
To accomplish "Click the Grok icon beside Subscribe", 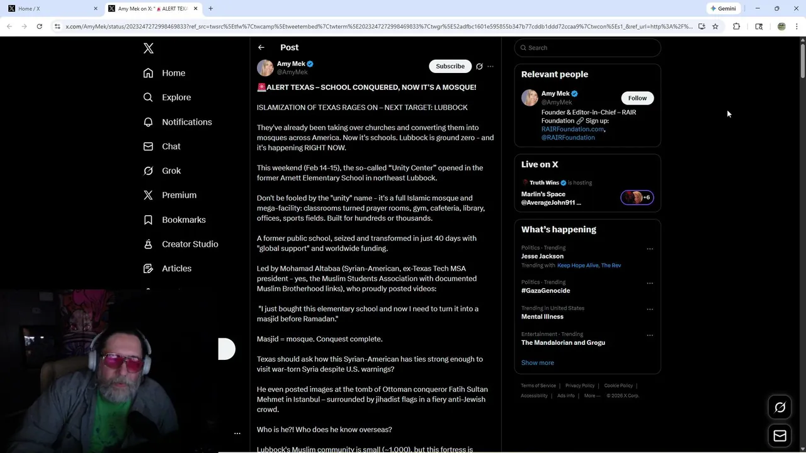I will click(x=479, y=66).
